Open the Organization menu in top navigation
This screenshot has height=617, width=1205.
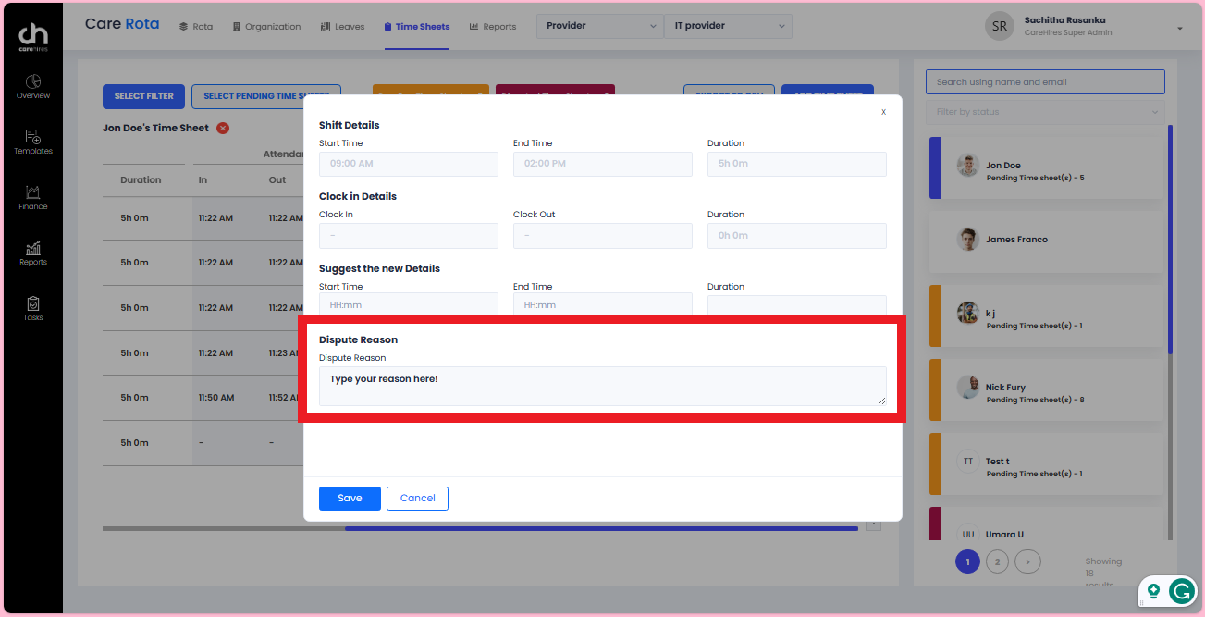pyautogui.click(x=266, y=26)
